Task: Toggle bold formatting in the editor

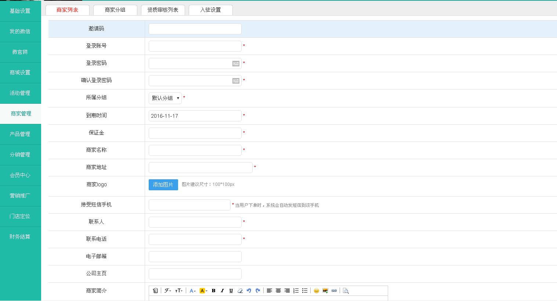Action: tap(213, 291)
